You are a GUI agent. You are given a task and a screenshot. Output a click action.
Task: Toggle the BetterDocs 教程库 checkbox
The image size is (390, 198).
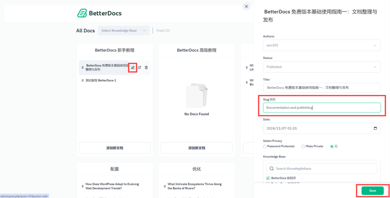(268, 178)
